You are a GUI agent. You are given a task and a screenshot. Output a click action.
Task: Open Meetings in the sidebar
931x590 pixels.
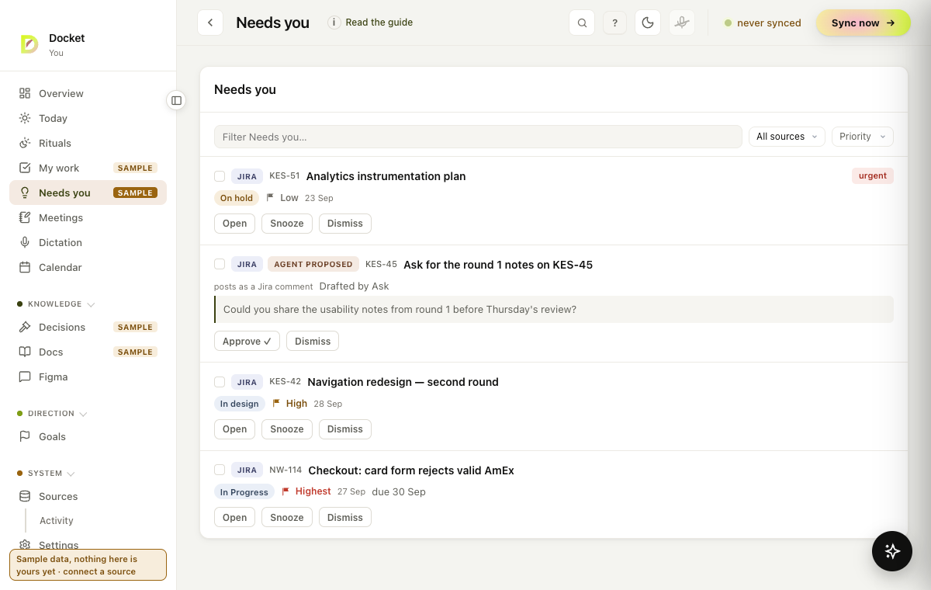coord(88,217)
